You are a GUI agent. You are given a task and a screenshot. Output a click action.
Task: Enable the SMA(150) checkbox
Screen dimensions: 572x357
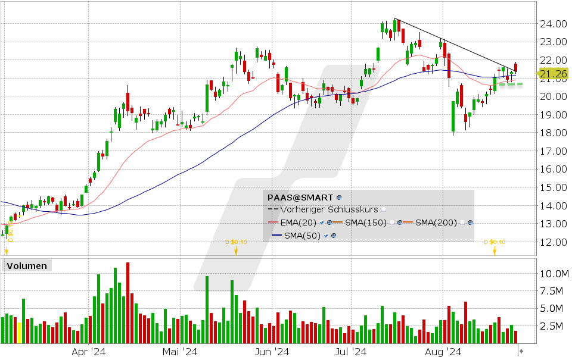pos(392,223)
